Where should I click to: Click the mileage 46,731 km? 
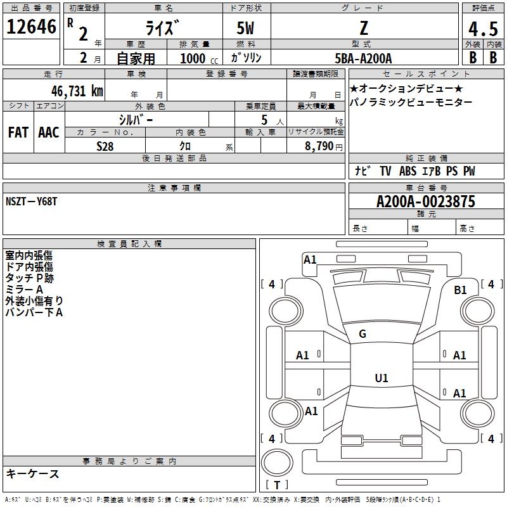(x=77, y=91)
